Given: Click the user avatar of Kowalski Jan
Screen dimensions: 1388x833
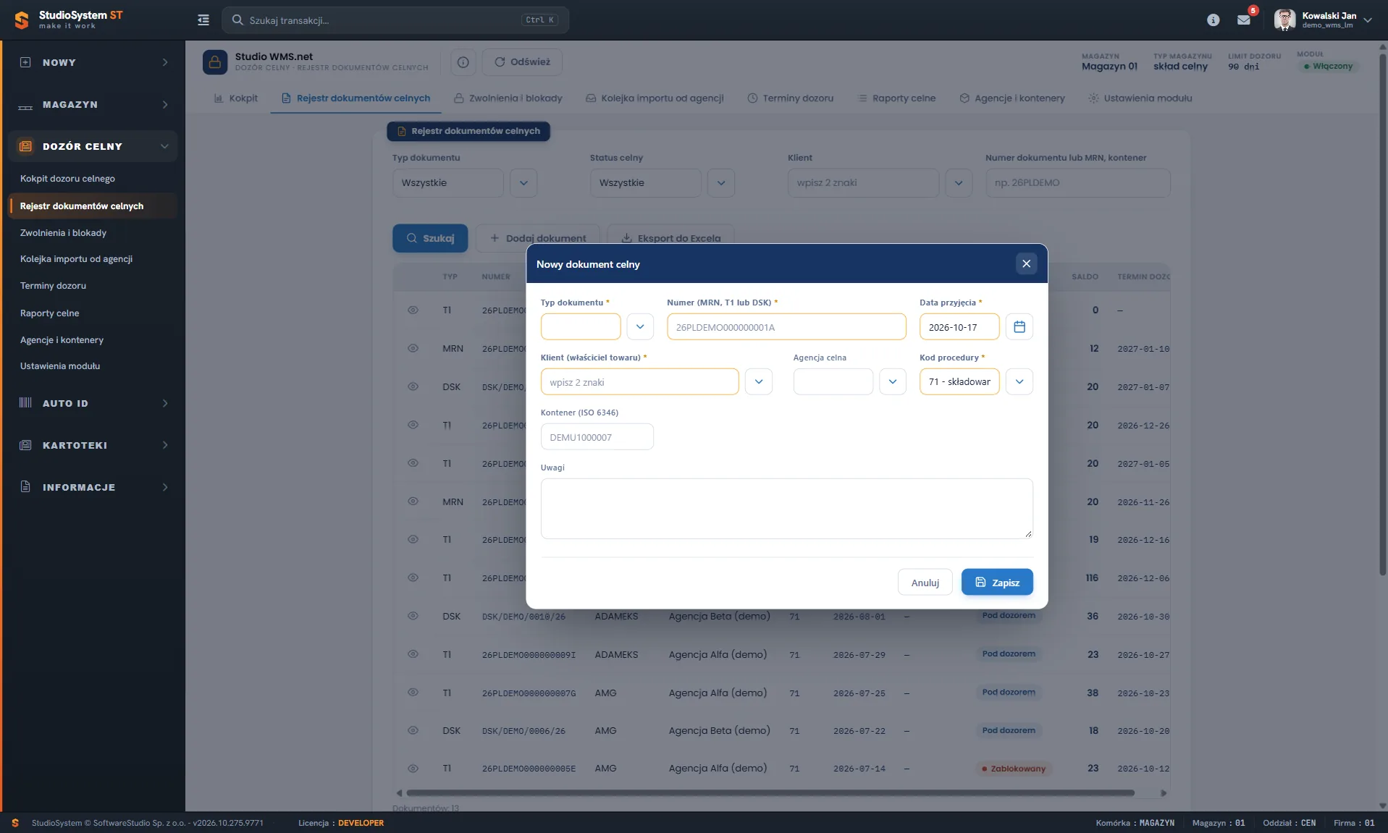Looking at the screenshot, I should coord(1284,20).
